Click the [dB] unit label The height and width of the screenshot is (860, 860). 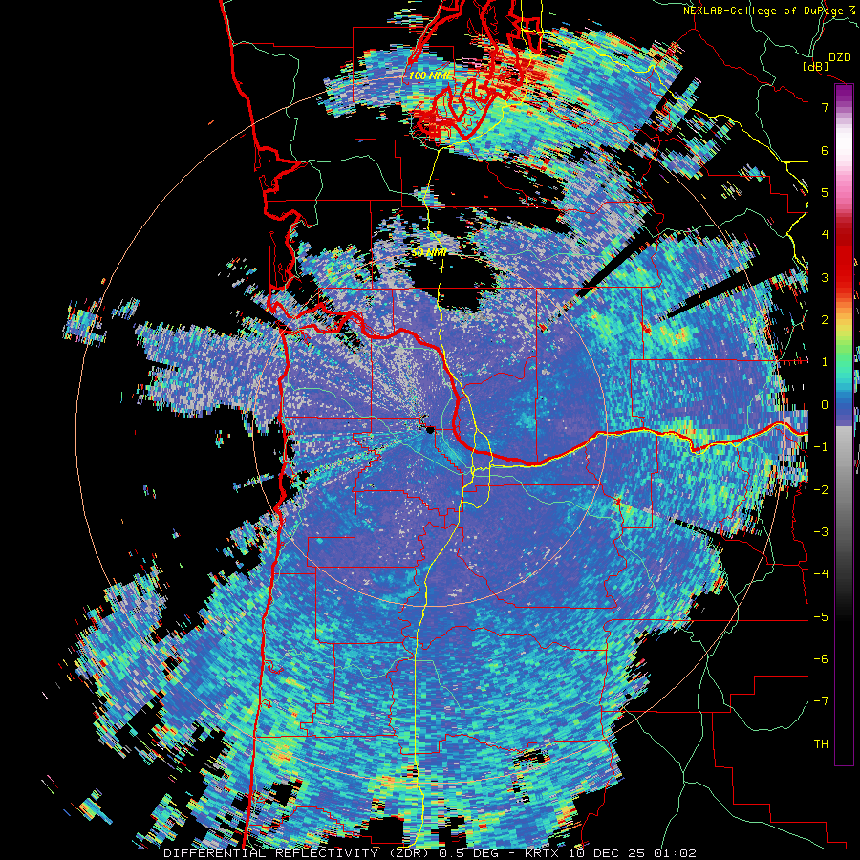coord(816,66)
